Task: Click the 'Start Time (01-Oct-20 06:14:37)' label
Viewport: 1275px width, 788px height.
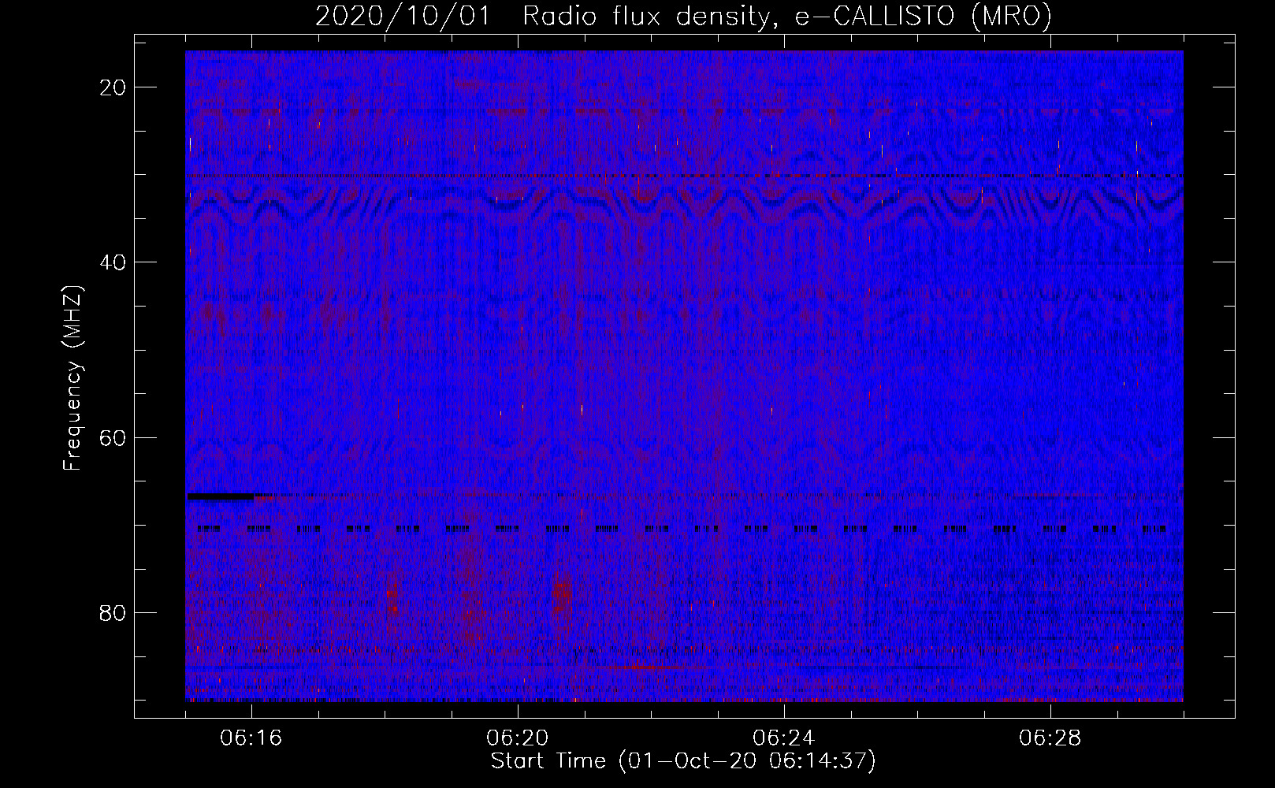Action: [683, 761]
